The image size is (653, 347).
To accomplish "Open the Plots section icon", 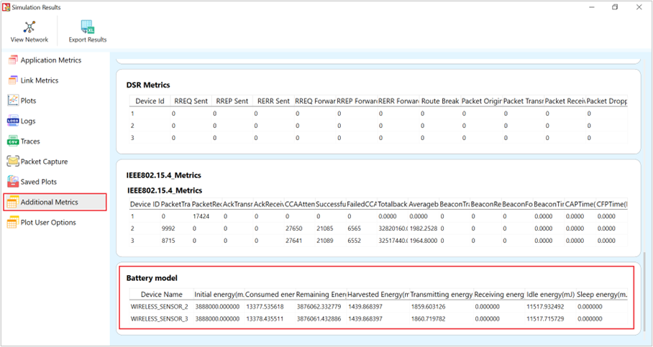I will (13, 101).
